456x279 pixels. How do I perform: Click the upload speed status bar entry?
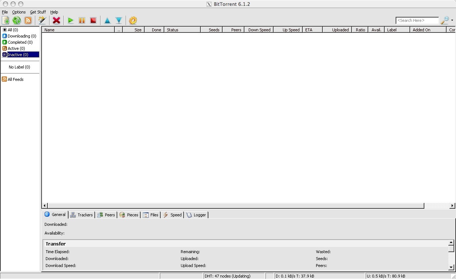point(408,276)
